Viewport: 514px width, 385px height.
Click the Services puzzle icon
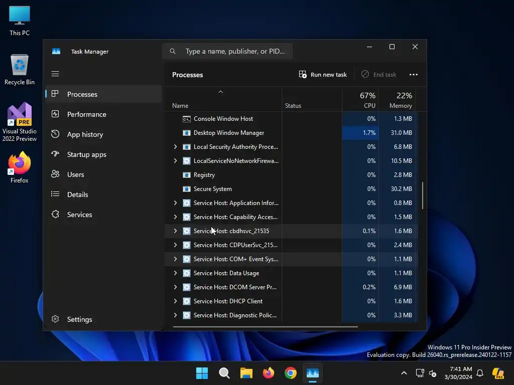point(55,214)
